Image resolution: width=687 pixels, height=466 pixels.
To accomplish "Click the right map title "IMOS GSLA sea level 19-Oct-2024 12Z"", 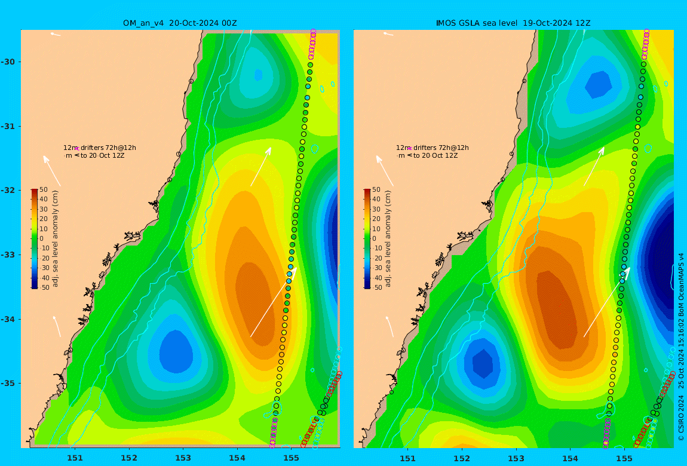I will coord(513,23).
